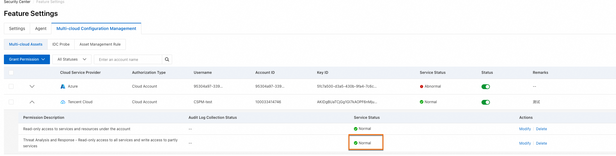This screenshot has height=156, width=616.
Task: Switch to the Agent tab
Action: 41,28
